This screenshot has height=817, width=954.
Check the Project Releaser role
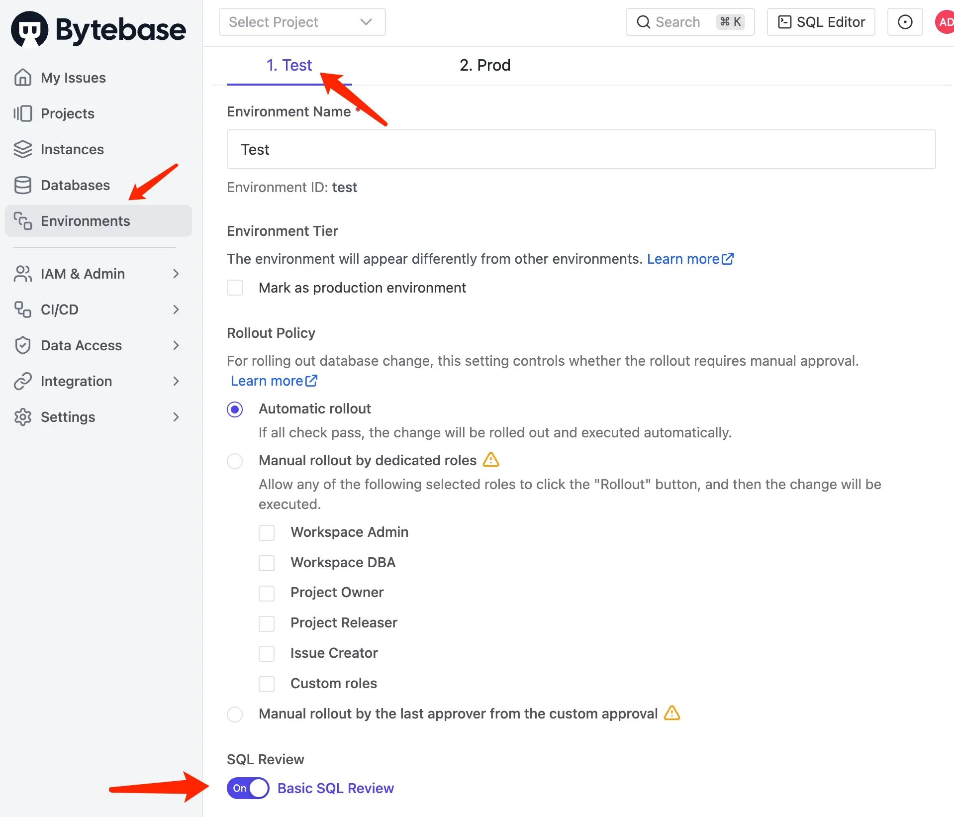(267, 623)
